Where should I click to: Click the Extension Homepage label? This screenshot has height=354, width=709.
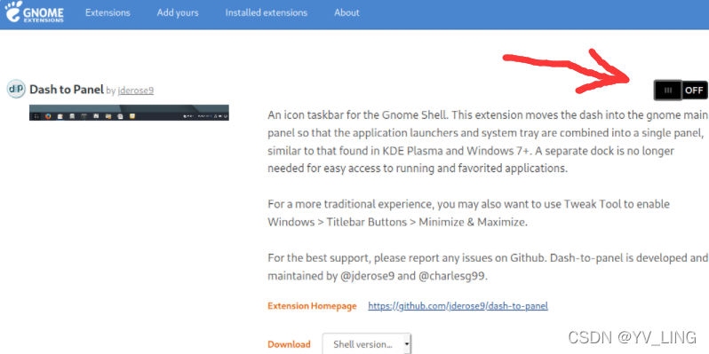312,306
